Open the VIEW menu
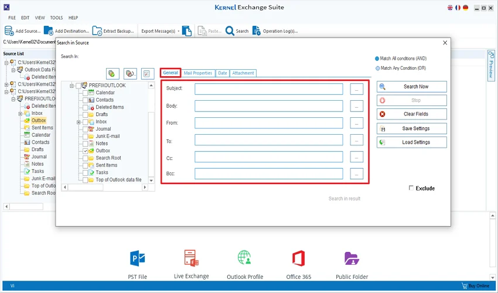Screen dimensions: 498x293 click(40, 18)
